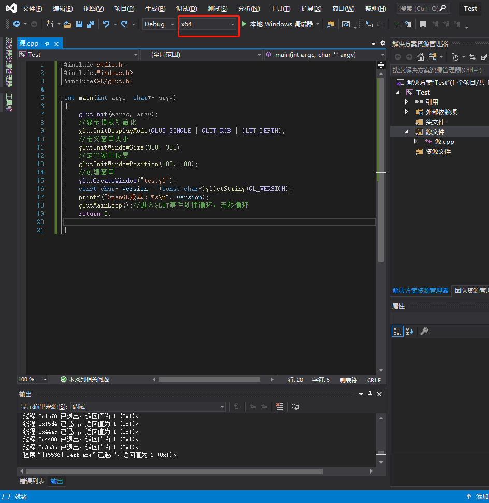Close the 源.cpp editor tab
Screen dimensions: 489x503
click(56, 43)
